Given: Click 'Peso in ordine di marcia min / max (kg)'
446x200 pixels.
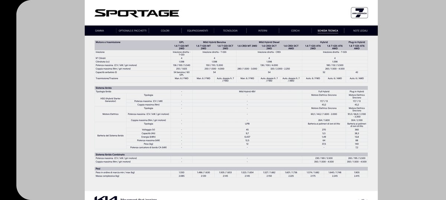Looking at the screenshot, I should [115, 172].
